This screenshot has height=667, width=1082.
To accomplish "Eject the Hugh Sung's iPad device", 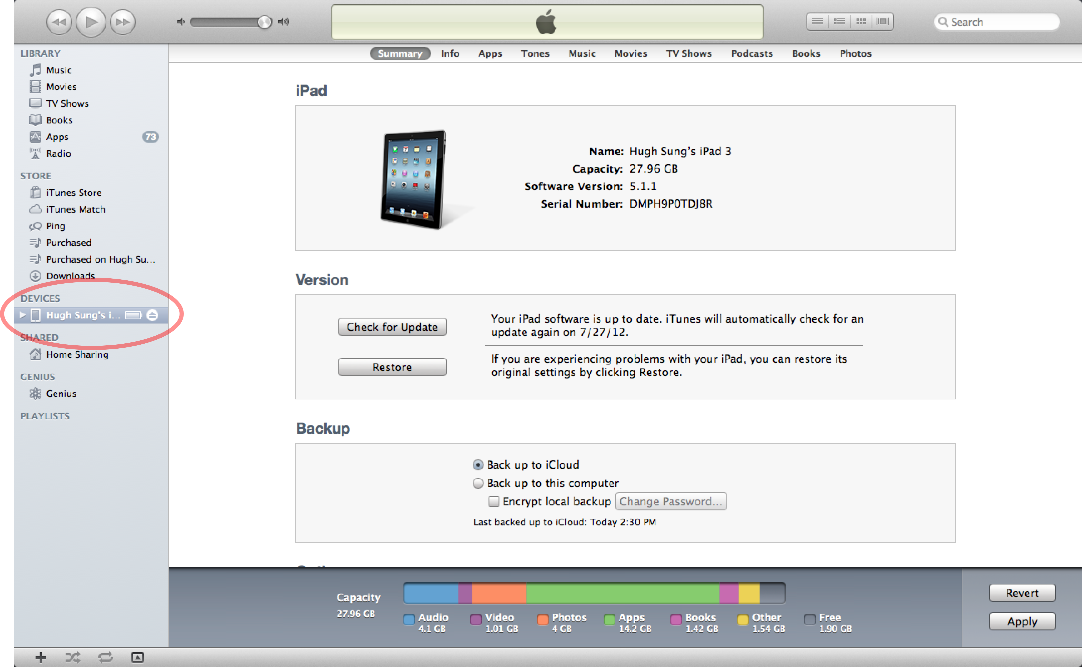I will pyautogui.click(x=152, y=315).
